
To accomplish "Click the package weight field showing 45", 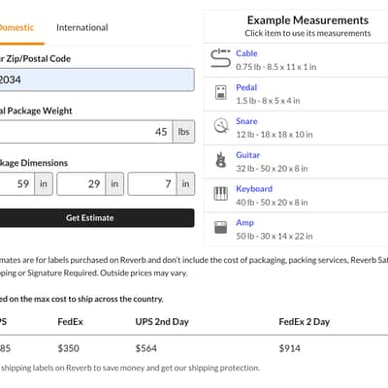I will pyautogui.click(x=86, y=132).
